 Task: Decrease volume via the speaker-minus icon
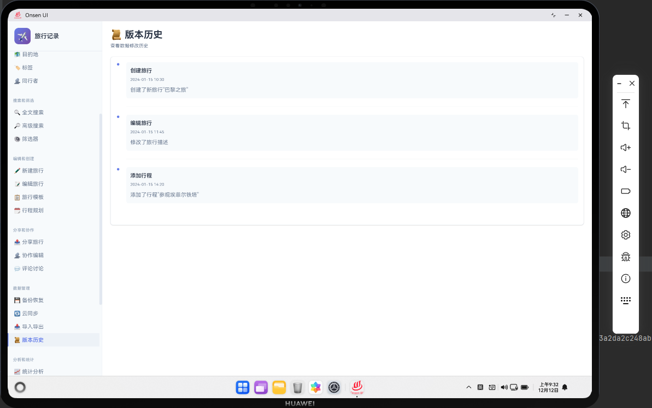[625, 169]
